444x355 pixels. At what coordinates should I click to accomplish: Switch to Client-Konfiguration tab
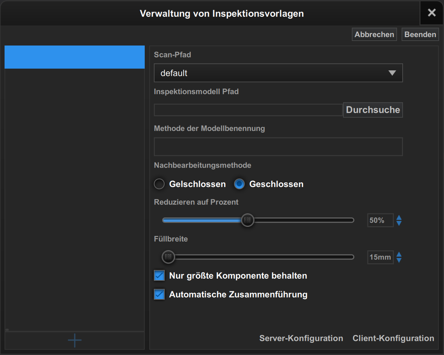tap(393, 338)
